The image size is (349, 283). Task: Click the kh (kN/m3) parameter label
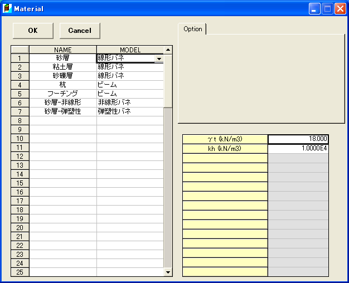pos(225,149)
